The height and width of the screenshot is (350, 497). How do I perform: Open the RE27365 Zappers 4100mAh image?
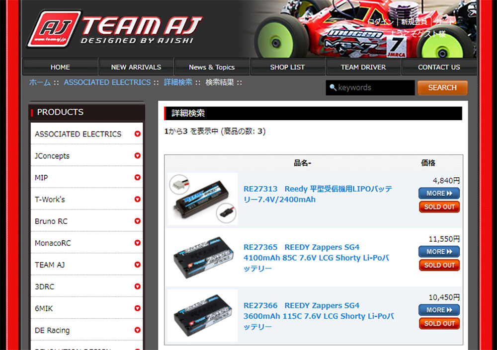203,257
